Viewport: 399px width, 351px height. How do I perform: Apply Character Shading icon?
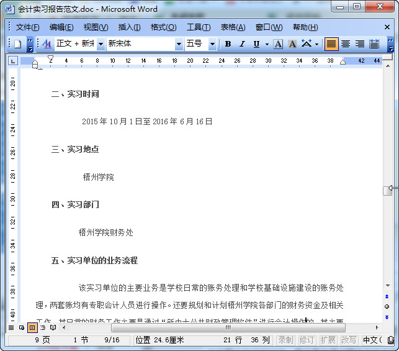coord(292,44)
